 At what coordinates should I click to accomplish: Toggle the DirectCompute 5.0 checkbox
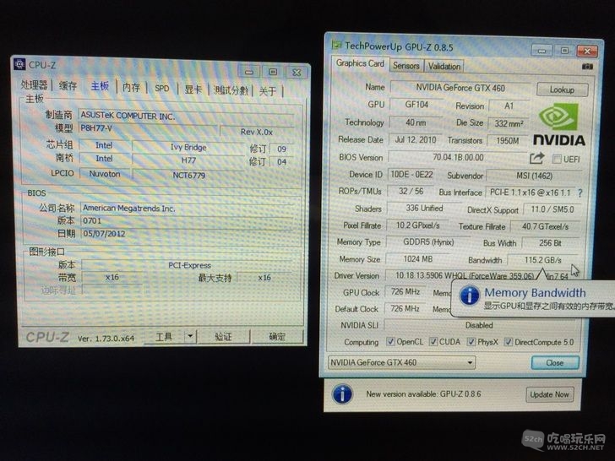tap(509, 342)
